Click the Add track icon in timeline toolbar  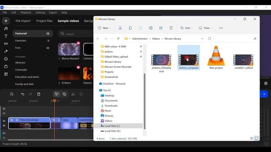point(11,94)
